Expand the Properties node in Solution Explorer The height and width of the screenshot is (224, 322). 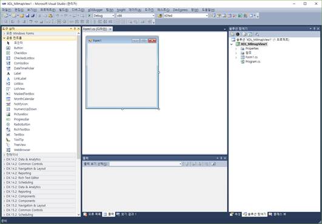click(x=236, y=49)
